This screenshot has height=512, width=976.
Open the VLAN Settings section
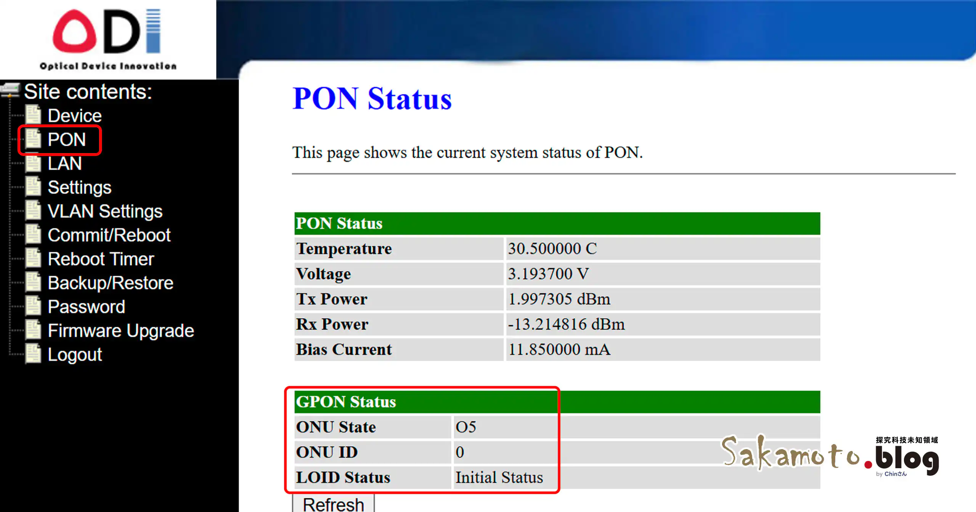click(x=105, y=211)
